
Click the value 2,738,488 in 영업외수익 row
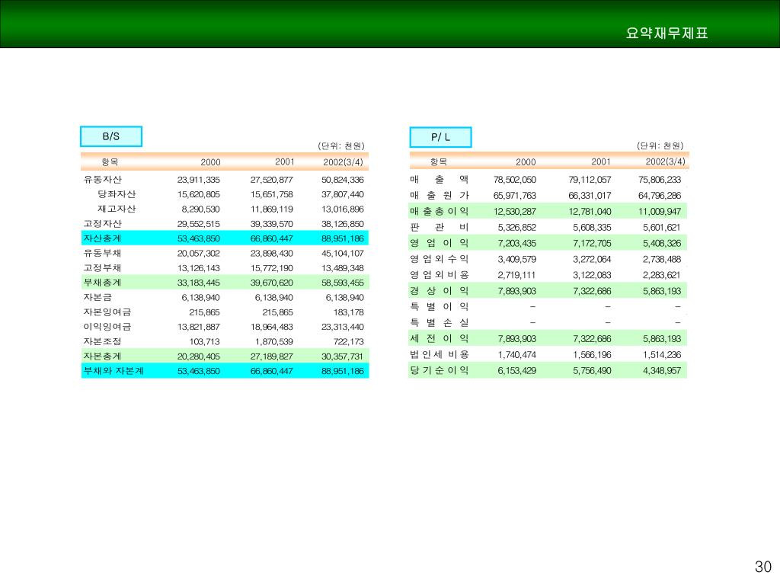(x=662, y=259)
